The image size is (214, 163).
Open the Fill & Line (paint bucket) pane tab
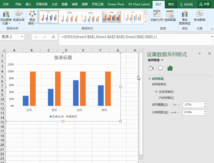[151, 68]
